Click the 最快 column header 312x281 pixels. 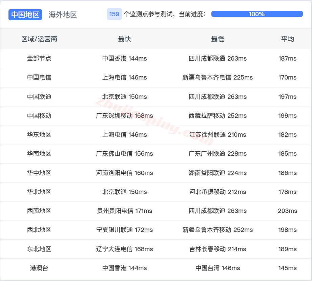pos(124,39)
